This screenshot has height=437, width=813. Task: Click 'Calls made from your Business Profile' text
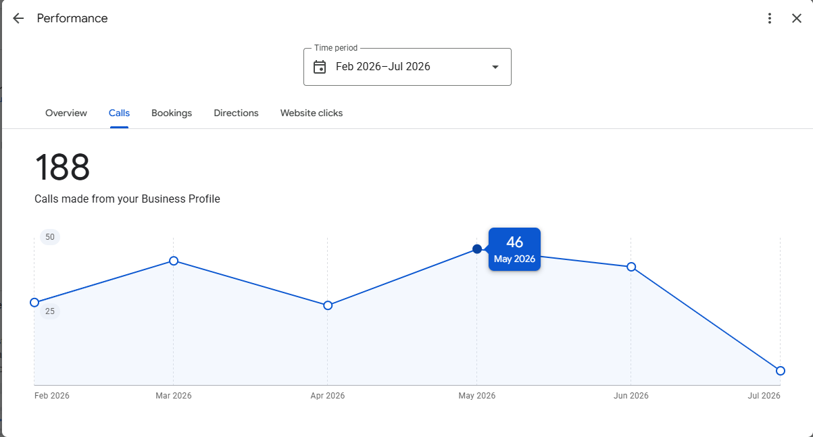(127, 199)
